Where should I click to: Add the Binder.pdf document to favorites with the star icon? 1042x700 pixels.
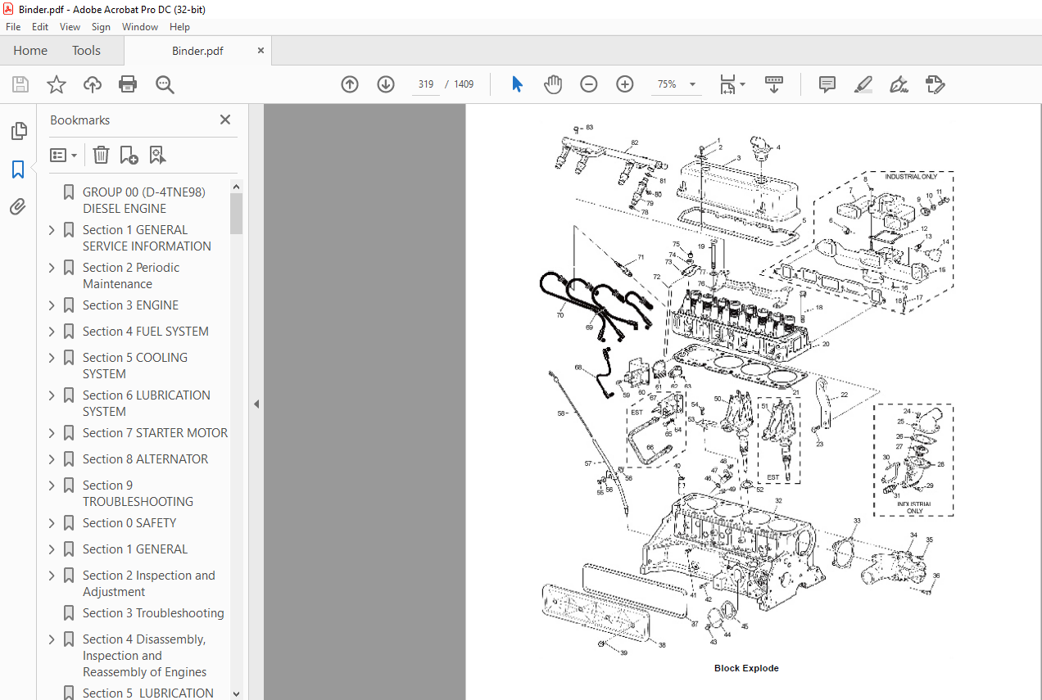coord(57,84)
